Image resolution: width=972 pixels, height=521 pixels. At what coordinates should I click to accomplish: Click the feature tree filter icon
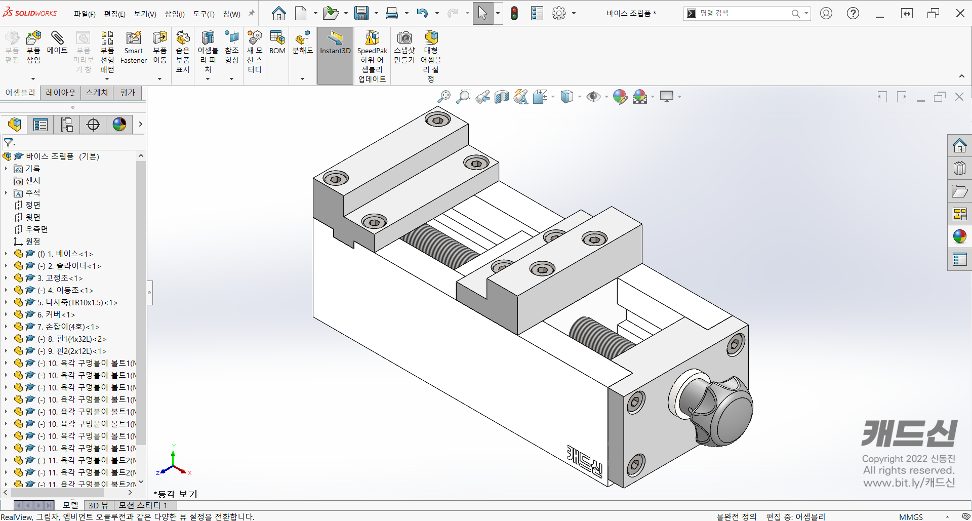pyautogui.click(x=9, y=143)
